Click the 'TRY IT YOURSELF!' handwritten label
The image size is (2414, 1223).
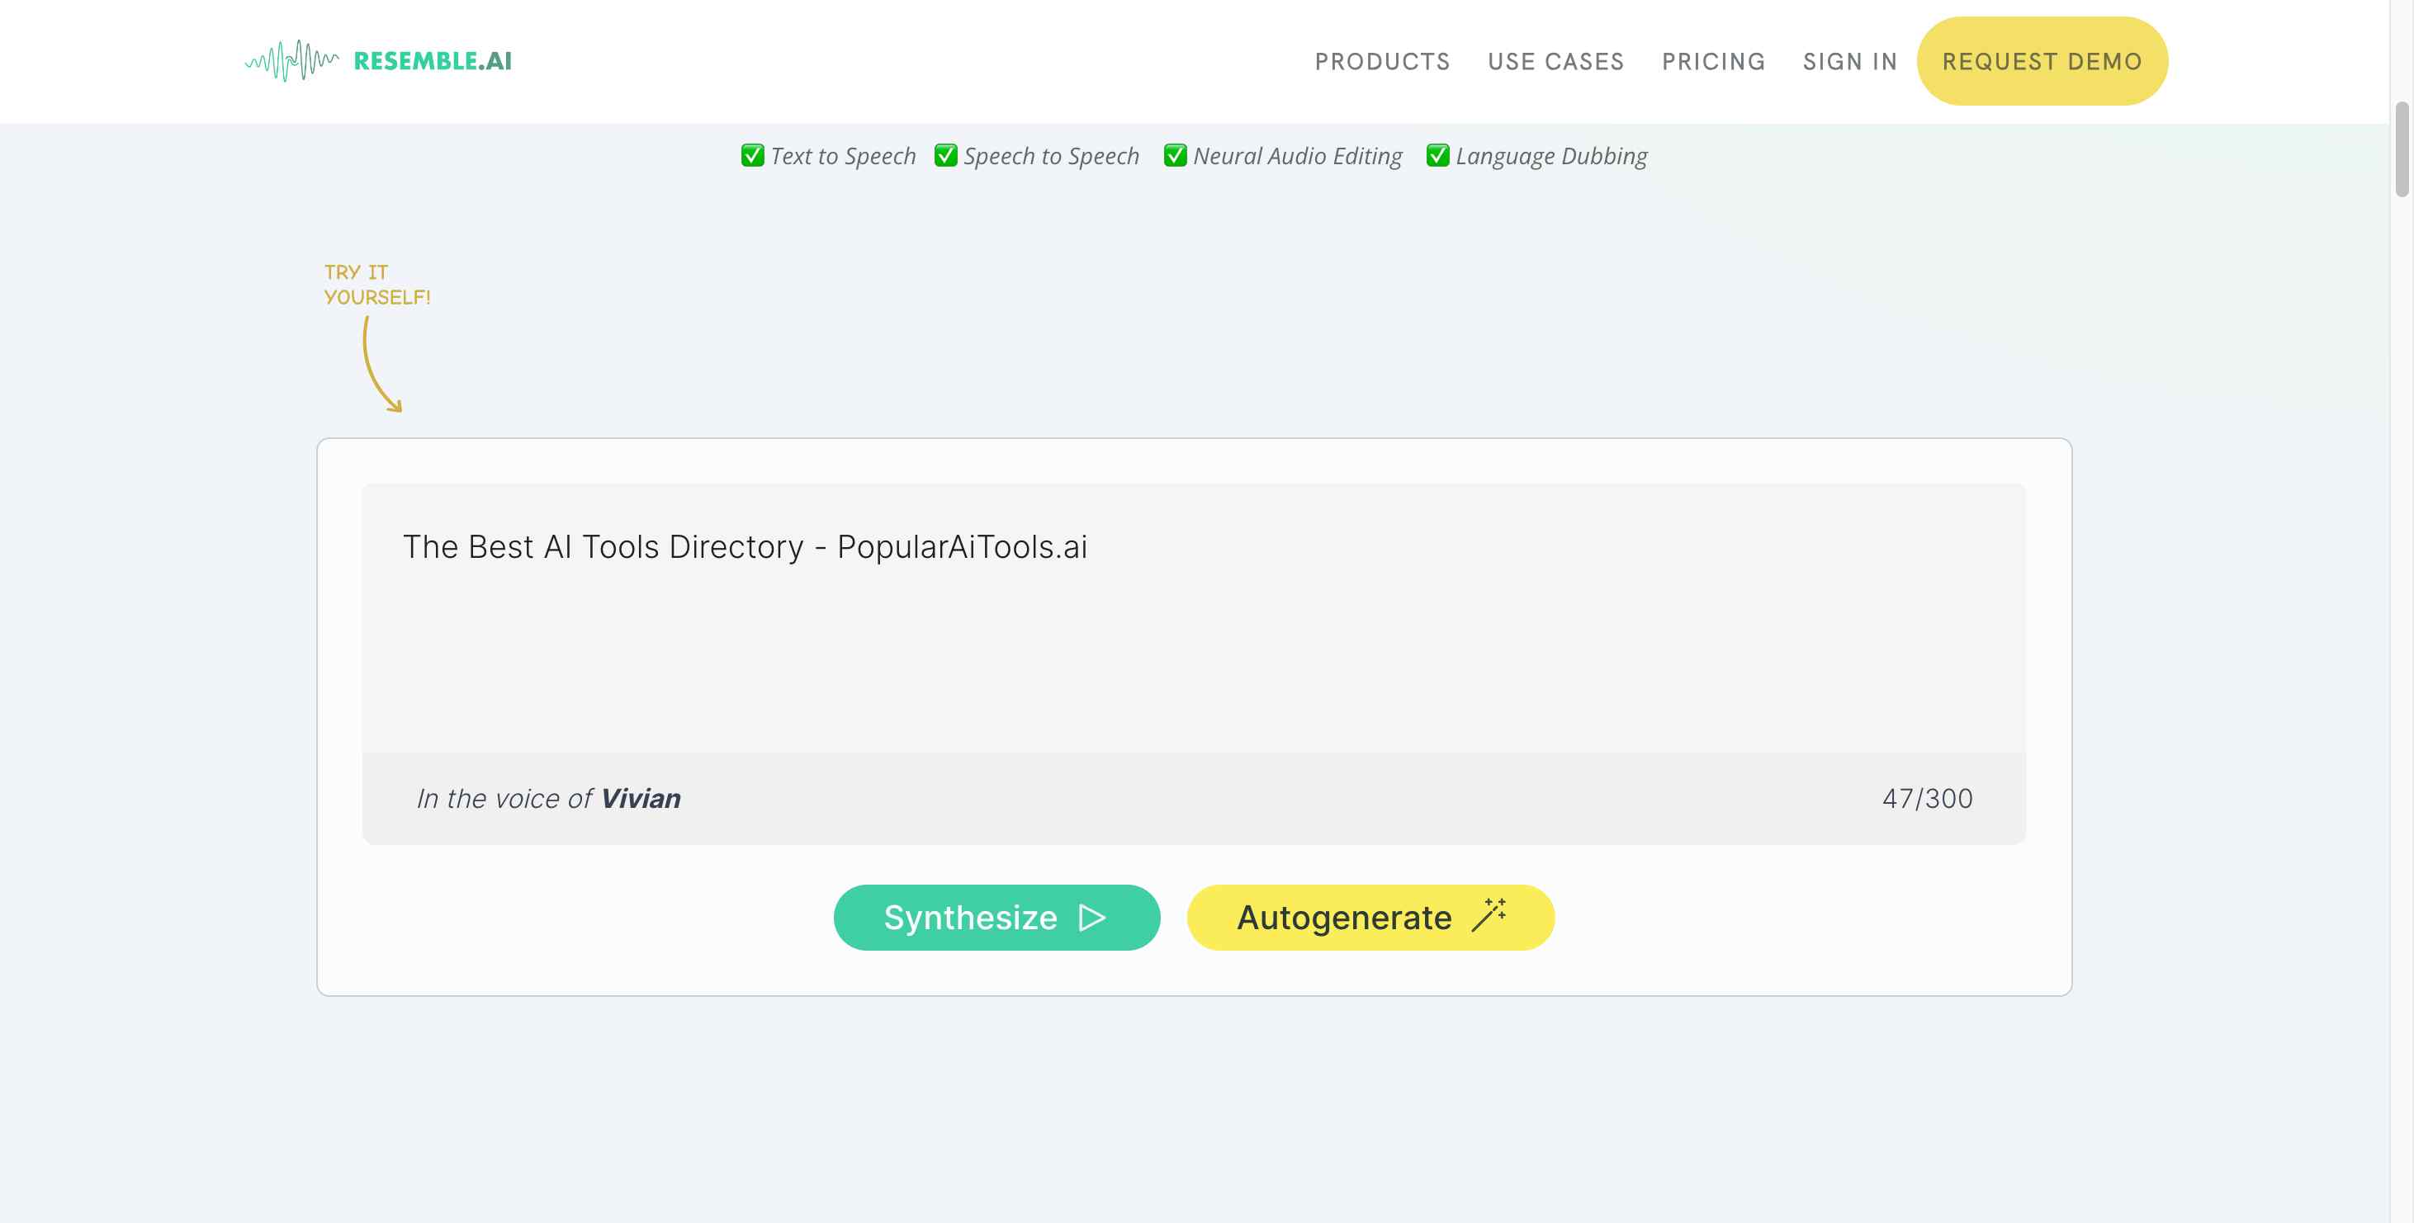pos(376,285)
